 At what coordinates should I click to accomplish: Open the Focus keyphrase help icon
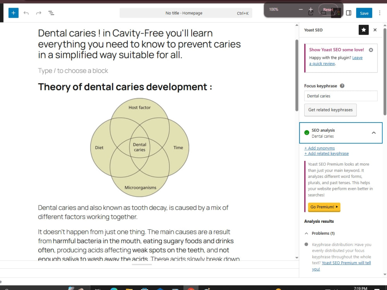(342, 86)
